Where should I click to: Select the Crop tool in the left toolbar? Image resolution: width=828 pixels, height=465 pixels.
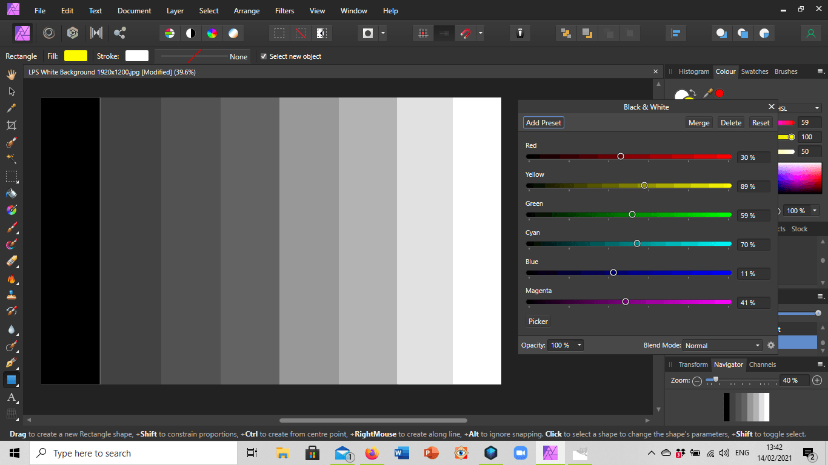coord(11,125)
